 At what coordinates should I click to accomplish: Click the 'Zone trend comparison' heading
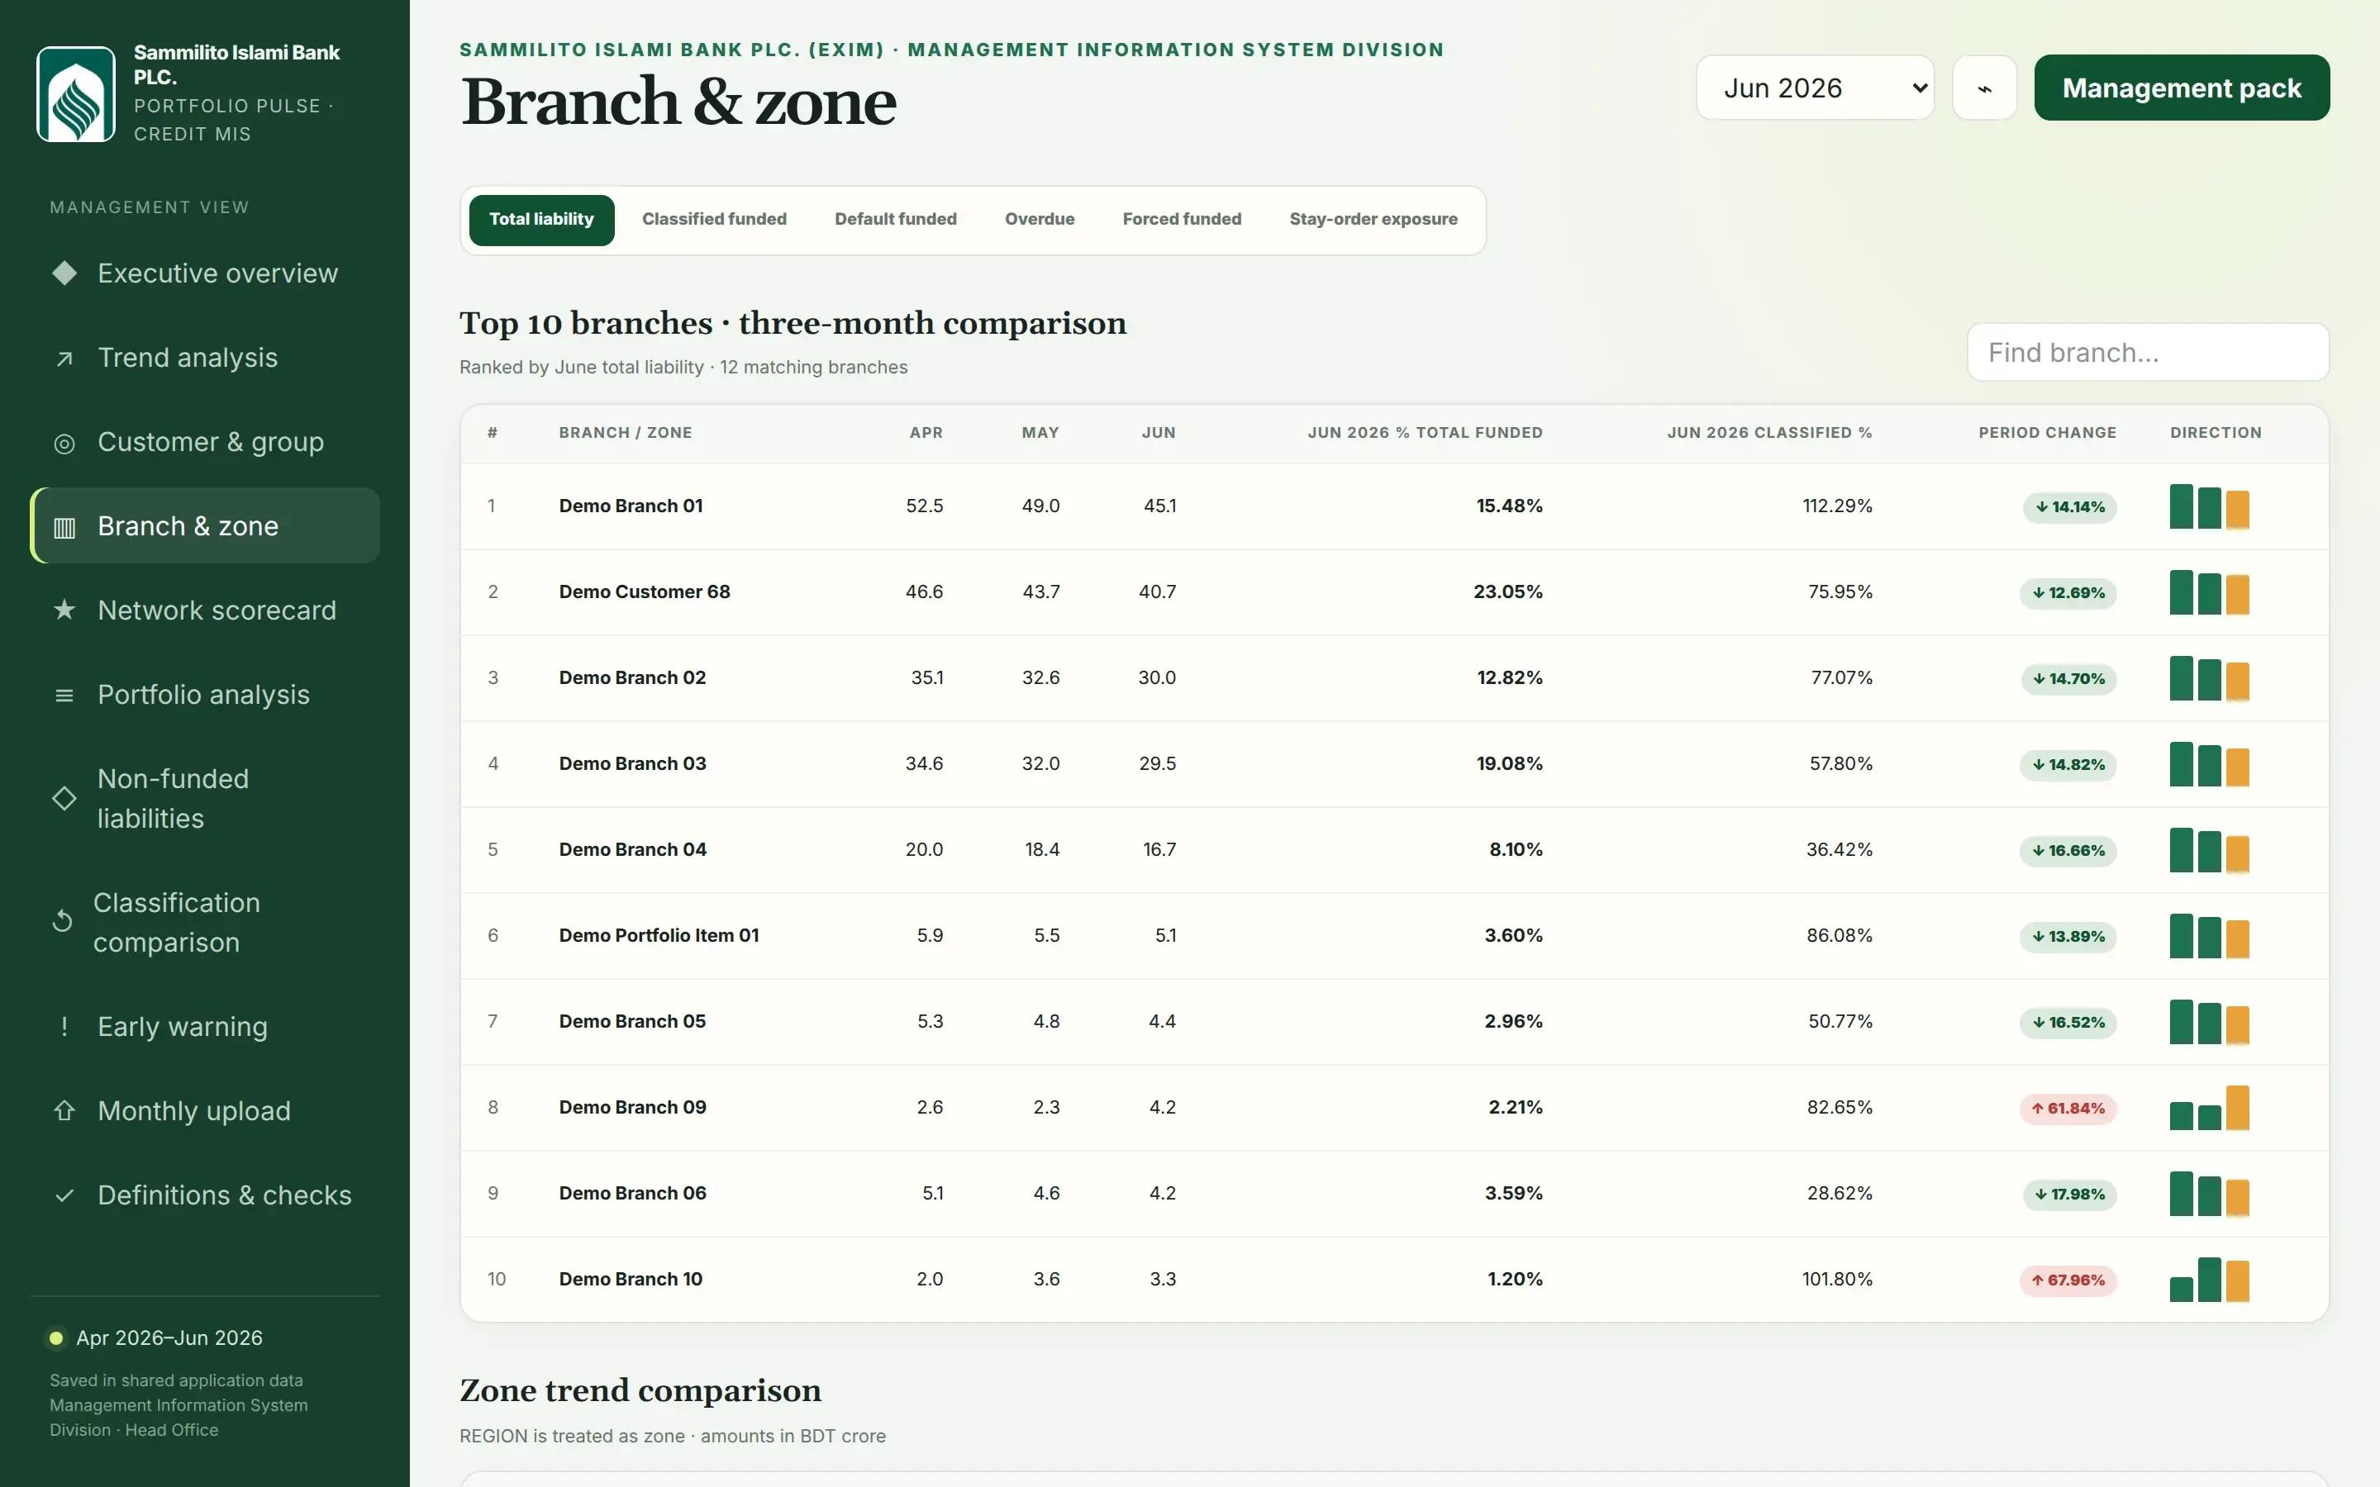tap(640, 1390)
